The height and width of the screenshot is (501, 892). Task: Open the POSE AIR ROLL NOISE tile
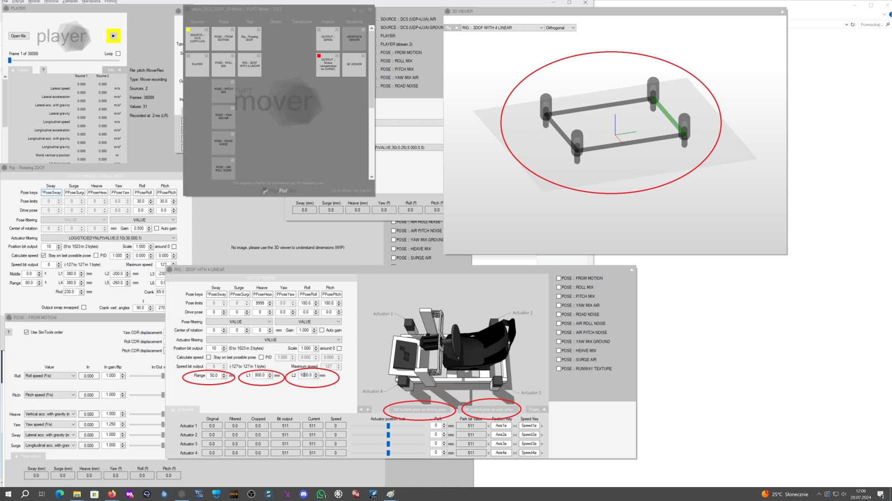224,169
